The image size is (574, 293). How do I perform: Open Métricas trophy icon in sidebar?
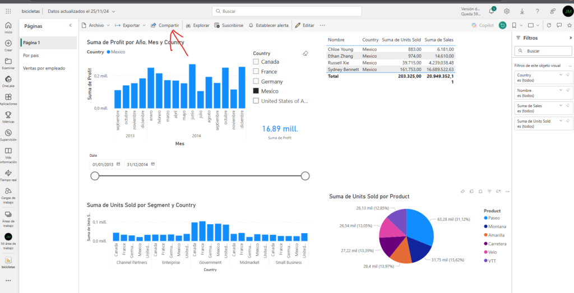[8, 115]
